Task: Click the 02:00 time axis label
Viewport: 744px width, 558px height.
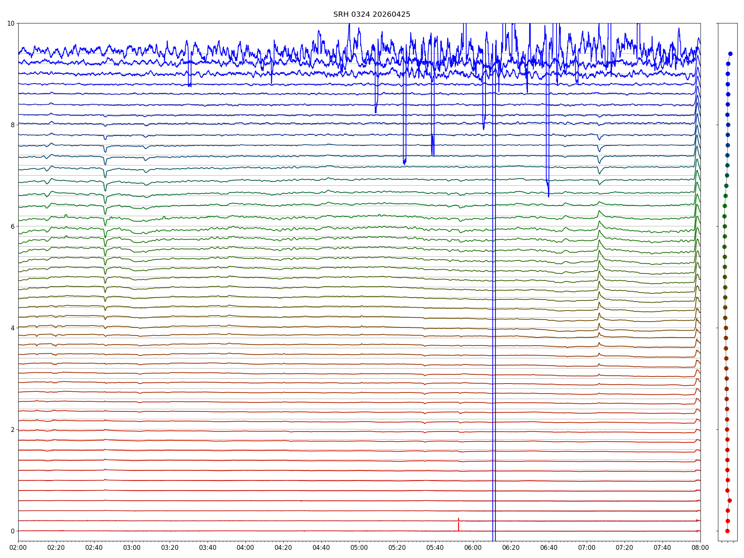Action: (x=18, y=548)
